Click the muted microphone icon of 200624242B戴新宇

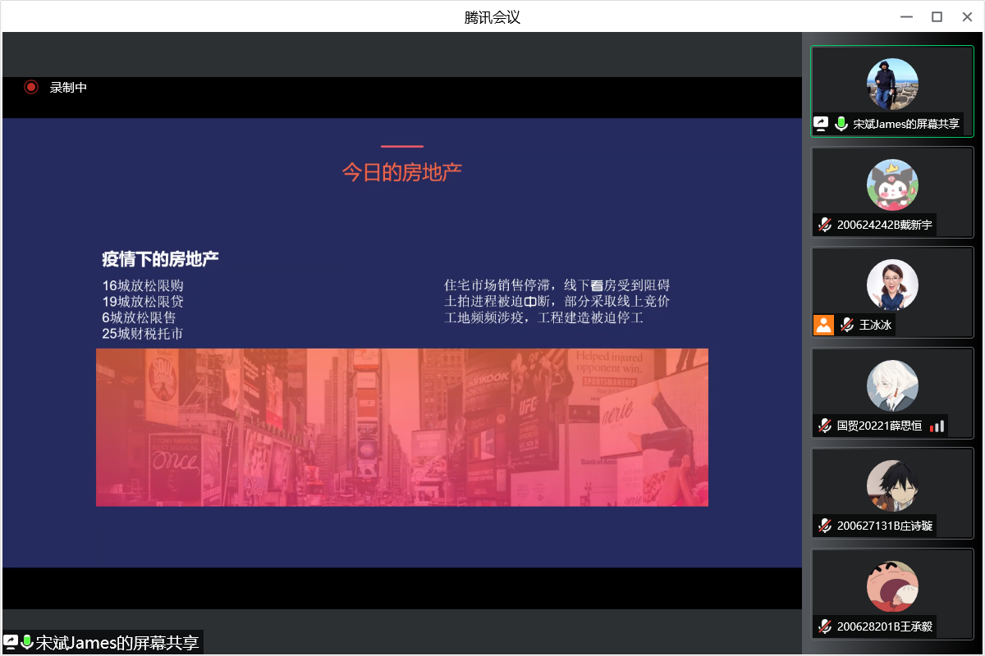[825, 225]
